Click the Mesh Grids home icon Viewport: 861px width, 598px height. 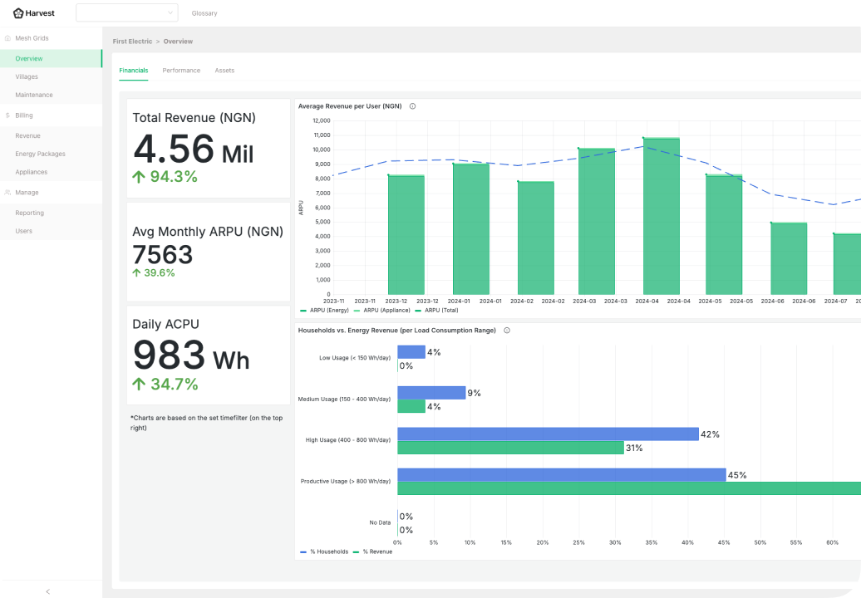coord(7,38)
